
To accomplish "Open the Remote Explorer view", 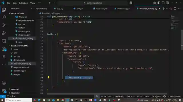I will coord(4,41).
